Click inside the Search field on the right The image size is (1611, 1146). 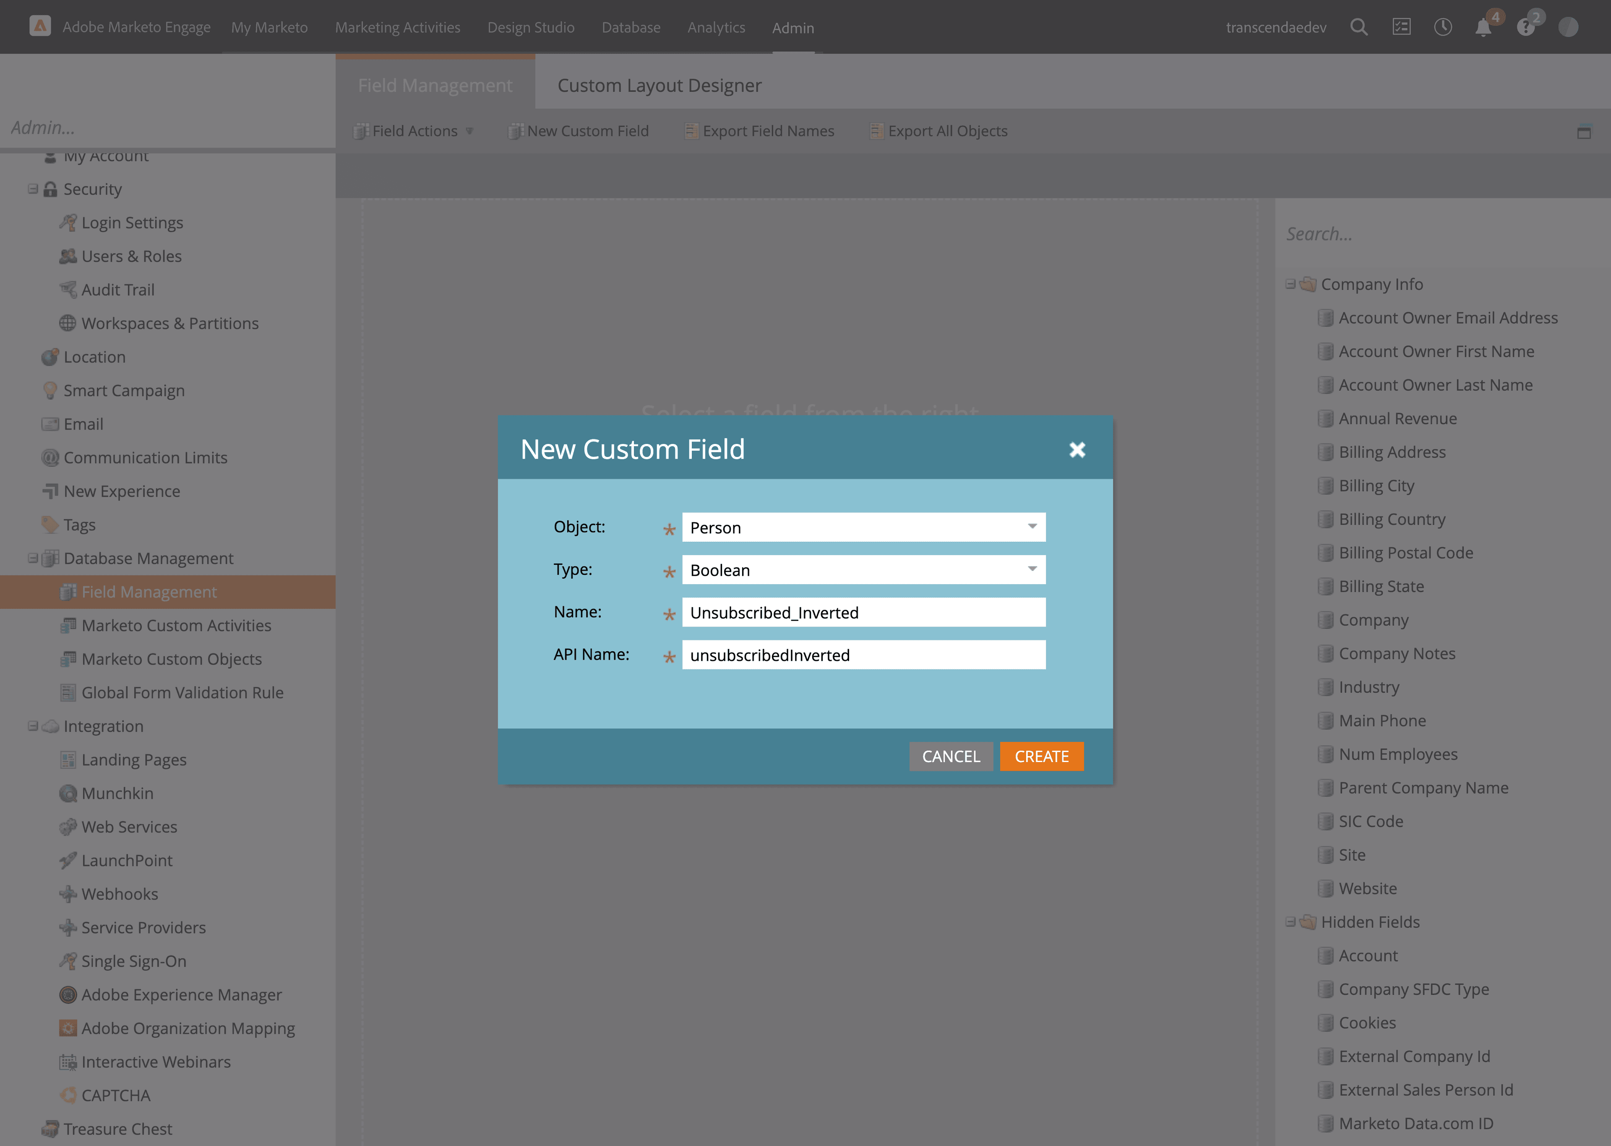pyautogui.click(x=1411, y=234)
